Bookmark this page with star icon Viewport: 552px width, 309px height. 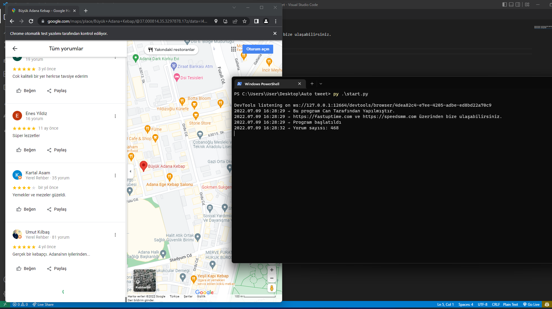click(245, 21)
